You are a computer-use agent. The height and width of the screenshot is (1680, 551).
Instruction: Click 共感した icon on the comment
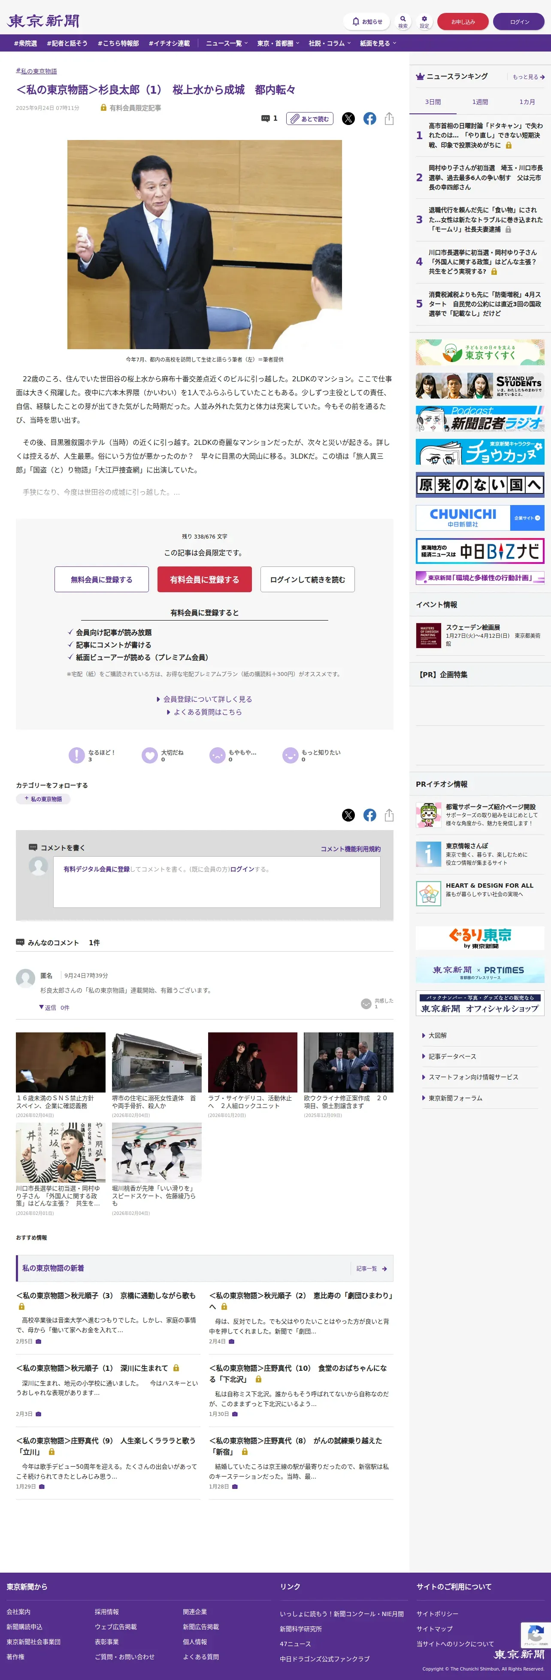click(x=366, y=1004)
